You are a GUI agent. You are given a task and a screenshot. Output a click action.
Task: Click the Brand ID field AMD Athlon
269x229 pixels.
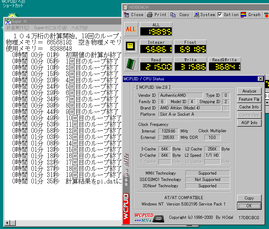190,108
